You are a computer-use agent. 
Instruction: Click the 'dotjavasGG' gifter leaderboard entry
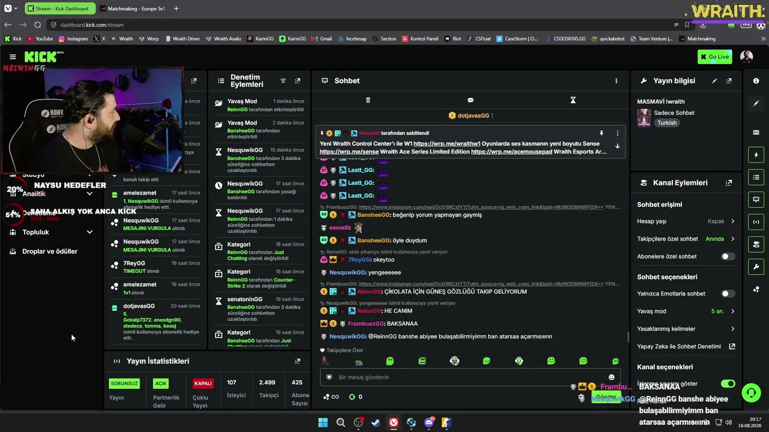click(x=471, y=116)
